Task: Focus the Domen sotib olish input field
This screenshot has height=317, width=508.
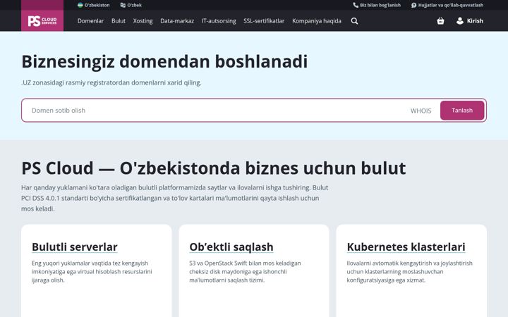Action: [x=214, y=111]
